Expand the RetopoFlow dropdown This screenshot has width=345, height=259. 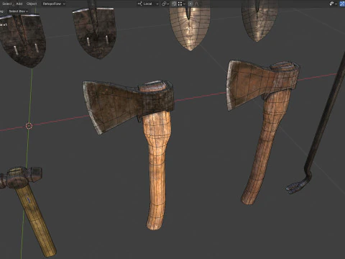coord(54,4)
